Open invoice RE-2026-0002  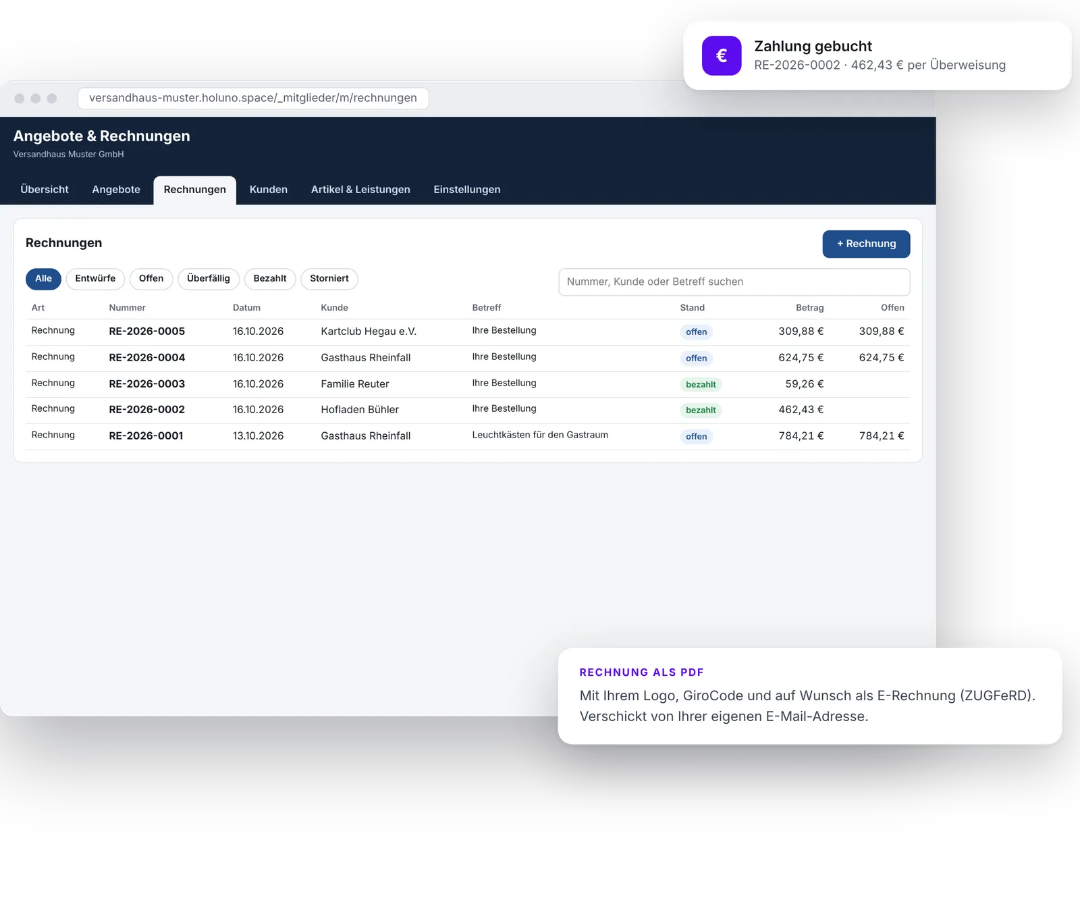click(147, 410)
